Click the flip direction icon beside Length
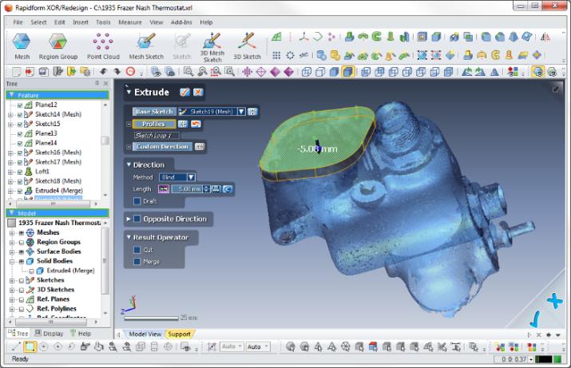 point(163,189)
